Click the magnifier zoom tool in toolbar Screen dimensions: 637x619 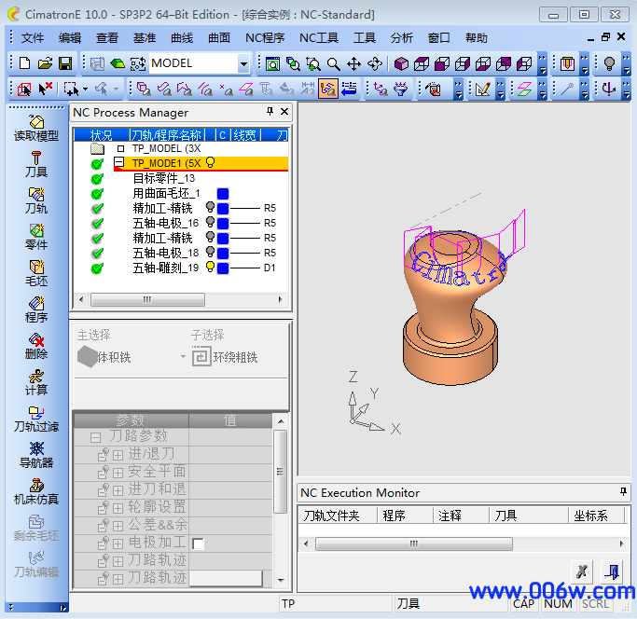(334, 63)
